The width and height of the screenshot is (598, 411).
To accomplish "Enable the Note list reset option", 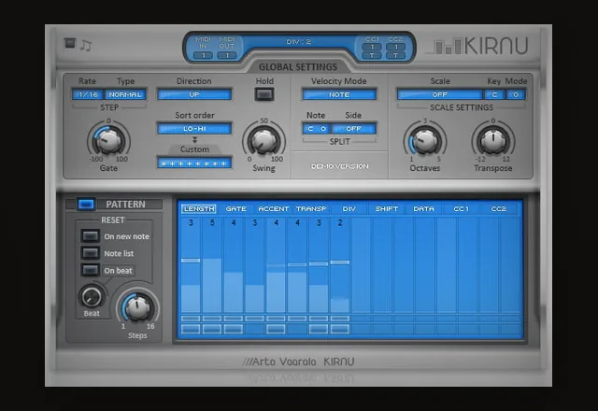I will 90,253.
